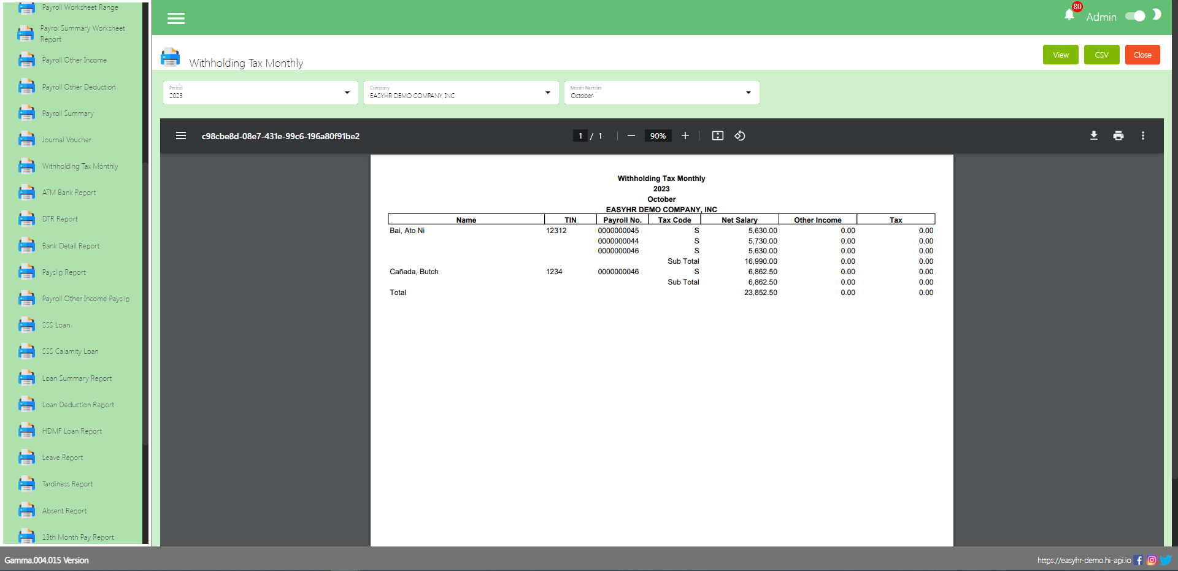Click the 90% zoom level field

(658, 136)
